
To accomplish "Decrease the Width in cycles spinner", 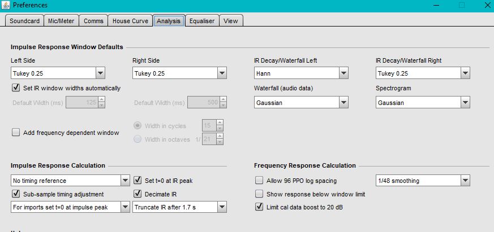I will [220, 129].
